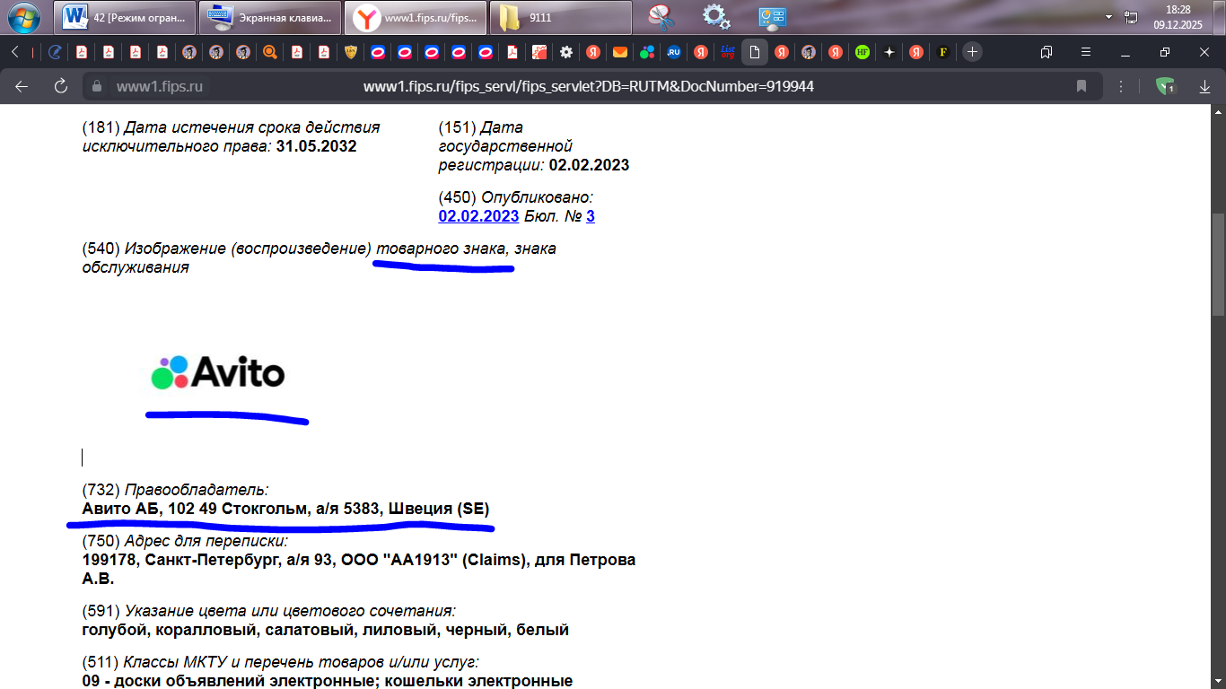Open a new tab with the plus button

point(972,52)
